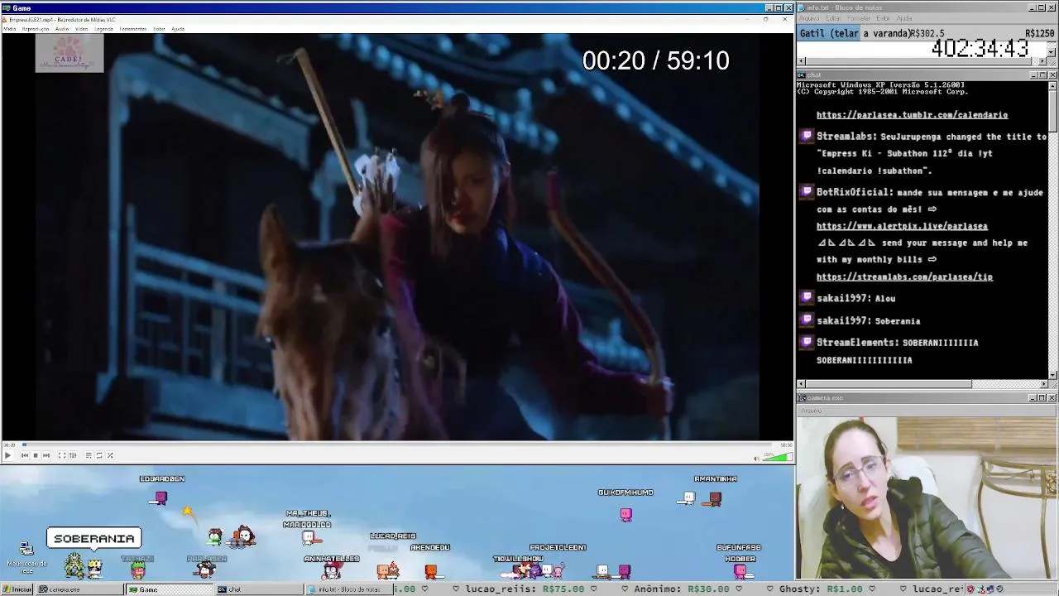
Task: Toggle VLC shuffle/random button
Action: coord(110,455)
